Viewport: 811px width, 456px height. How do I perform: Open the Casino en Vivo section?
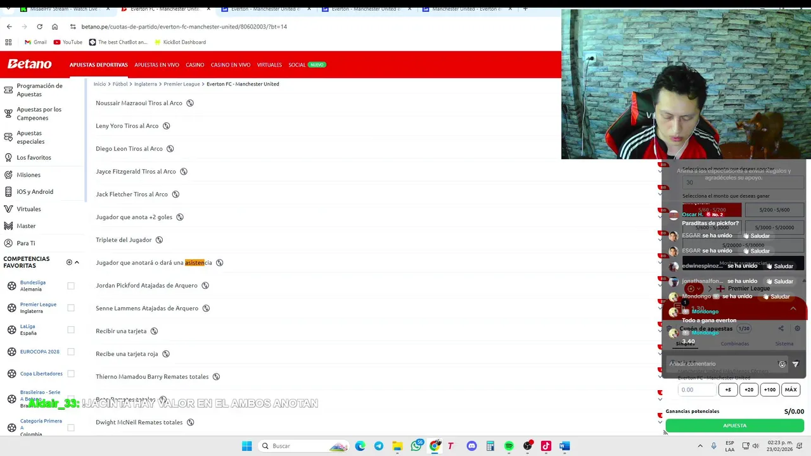(231, 65)
